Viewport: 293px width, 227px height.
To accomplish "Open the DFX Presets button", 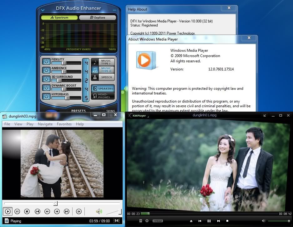I will tap(78, 110).
